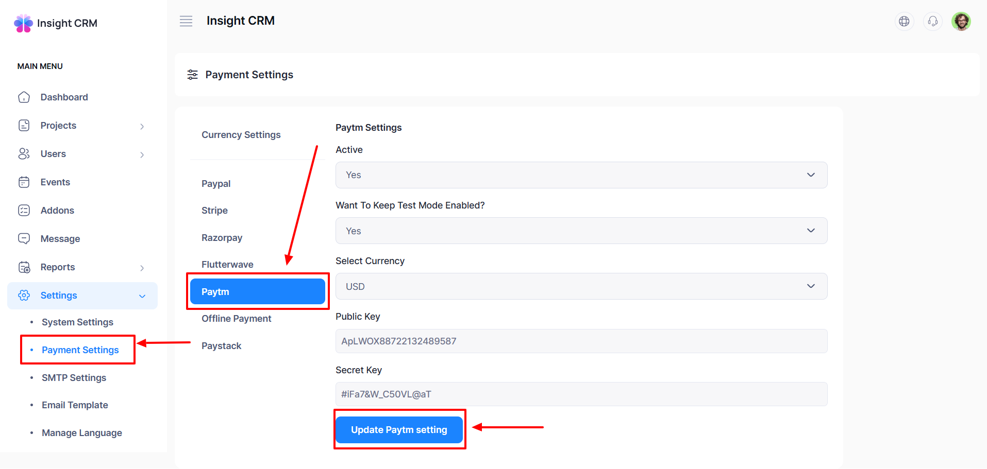This screenshot has width=987, height=469.
Task: Open the Test Mode Enabled dropdown
Action: coord(581,231)
